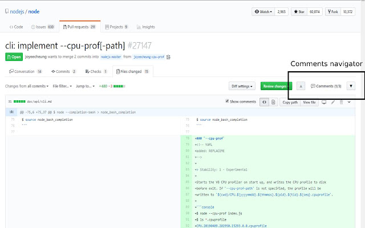Viewport: 365px width, 228px height.
Task: Click added line 78 number
Action: point(188,138)
